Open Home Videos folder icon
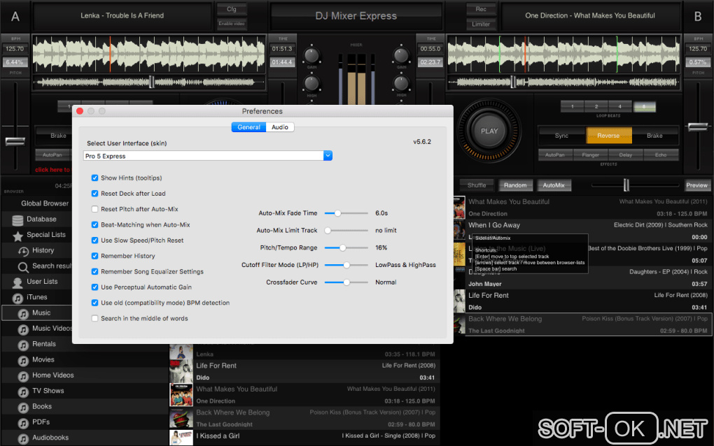The height and width of the screenshot is (446, 714). click(23, 376)
